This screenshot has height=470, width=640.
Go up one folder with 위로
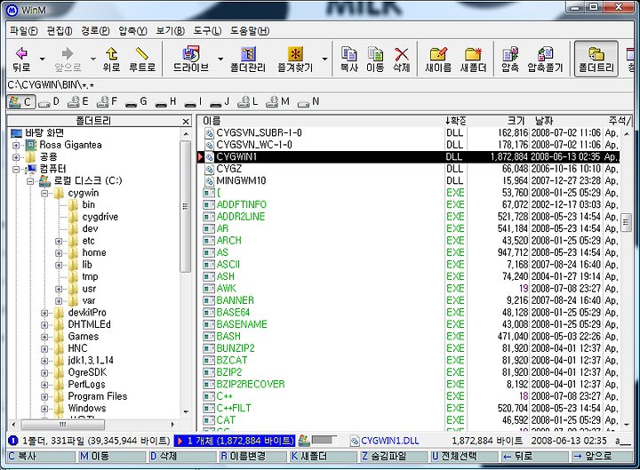pyautogui.click(x=111, y=60)
